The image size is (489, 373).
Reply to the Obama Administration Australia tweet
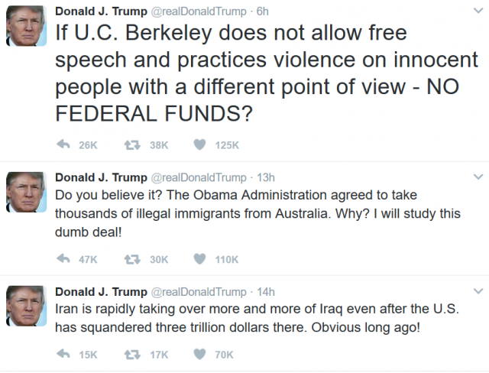tap(63, 259)
